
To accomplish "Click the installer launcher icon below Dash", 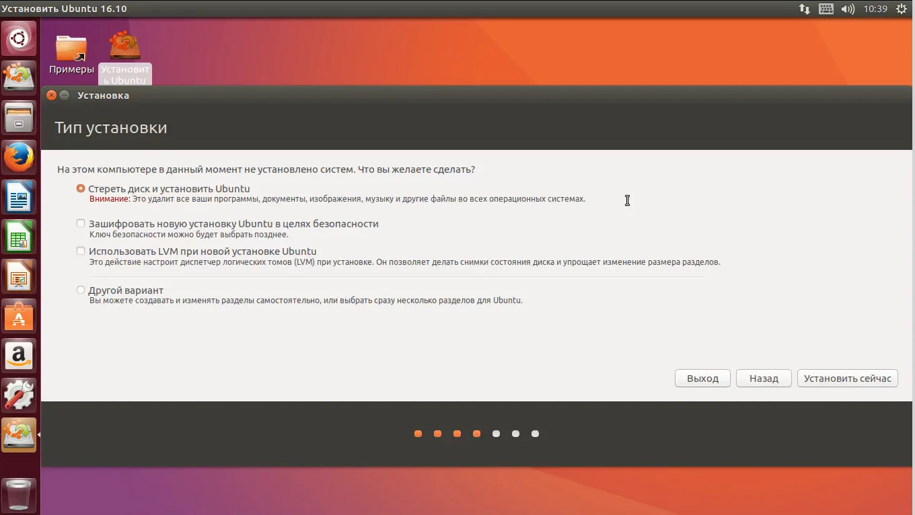I will [x=19, y=78].
